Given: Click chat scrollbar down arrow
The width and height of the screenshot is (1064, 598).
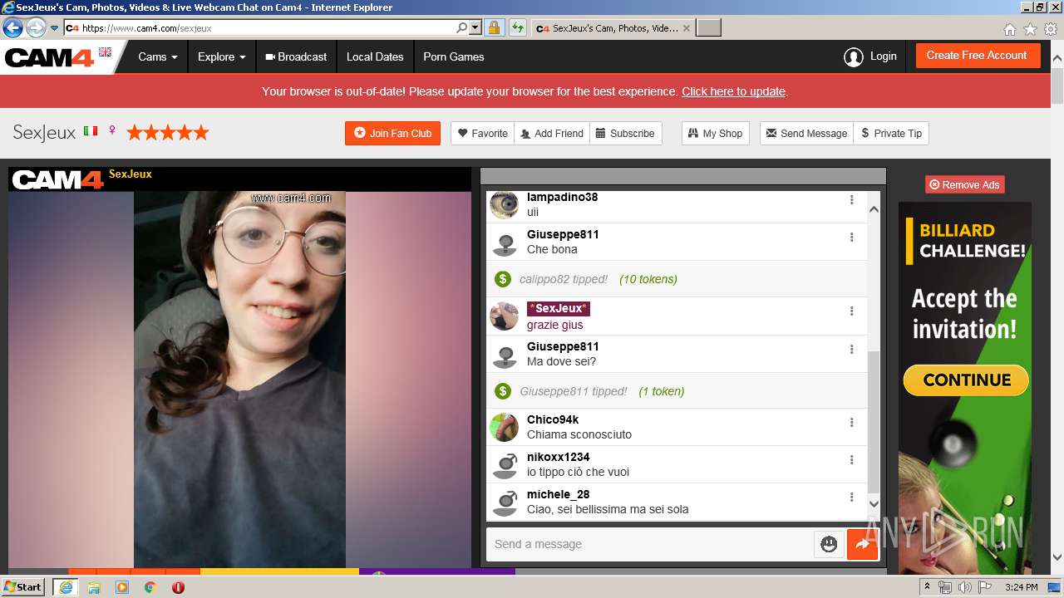Looking at the screenshot, I should pos(874,503).
